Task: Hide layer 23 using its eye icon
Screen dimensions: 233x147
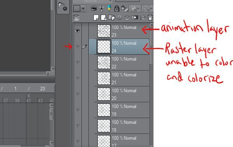Action: click(x=77, y=30)
